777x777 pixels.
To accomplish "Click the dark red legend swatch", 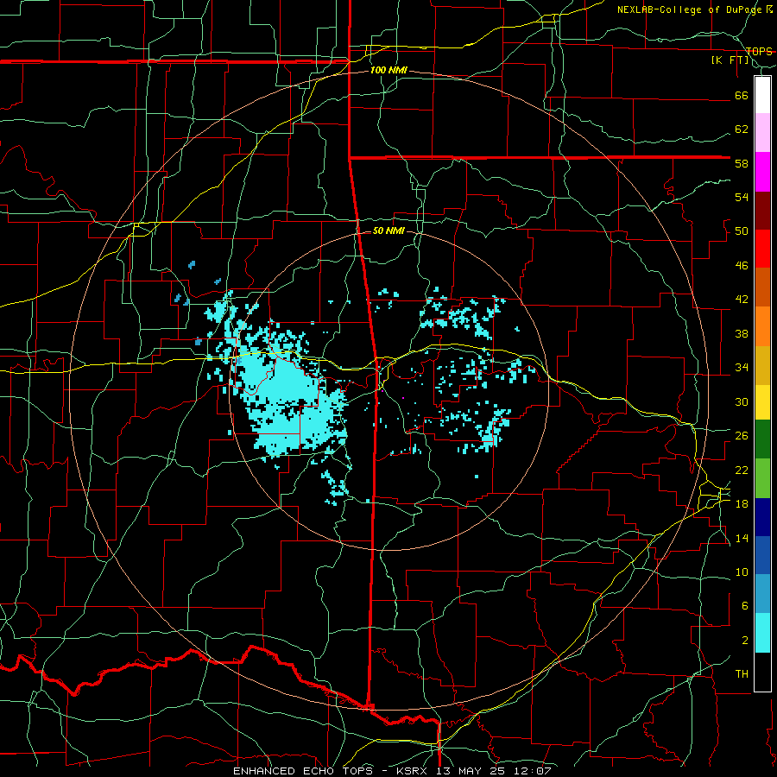I will coord(762,210).
